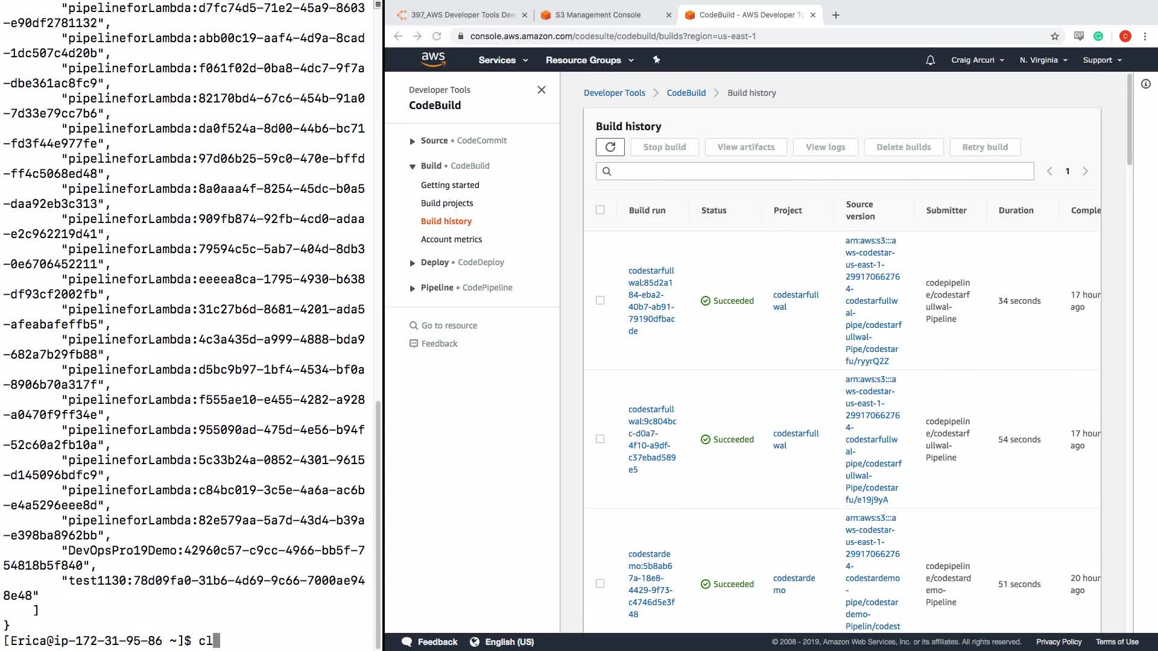The image size is (1158, 651).
Task: Close the Developer Tools sidebar panel
Action: click(x=541, y=90)
